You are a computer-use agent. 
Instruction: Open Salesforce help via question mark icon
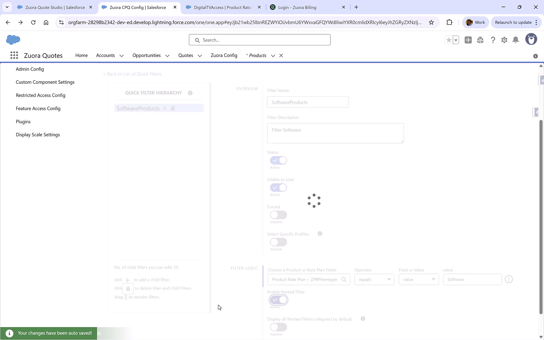pyautogui.click(x=493, y=40)
